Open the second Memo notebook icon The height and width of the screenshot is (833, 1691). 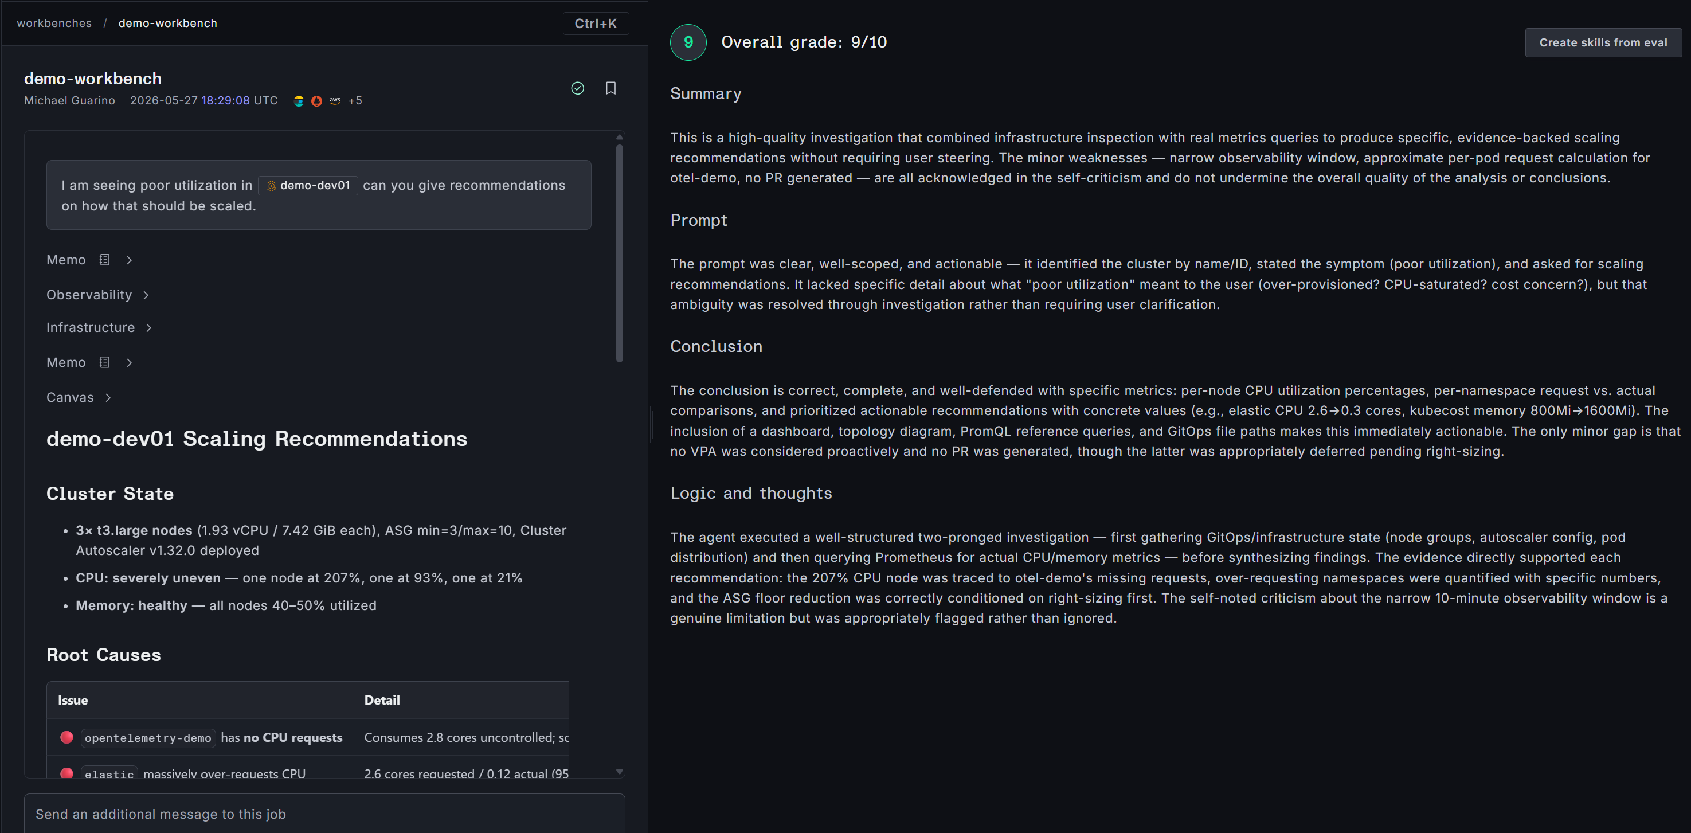coord(104,362)
